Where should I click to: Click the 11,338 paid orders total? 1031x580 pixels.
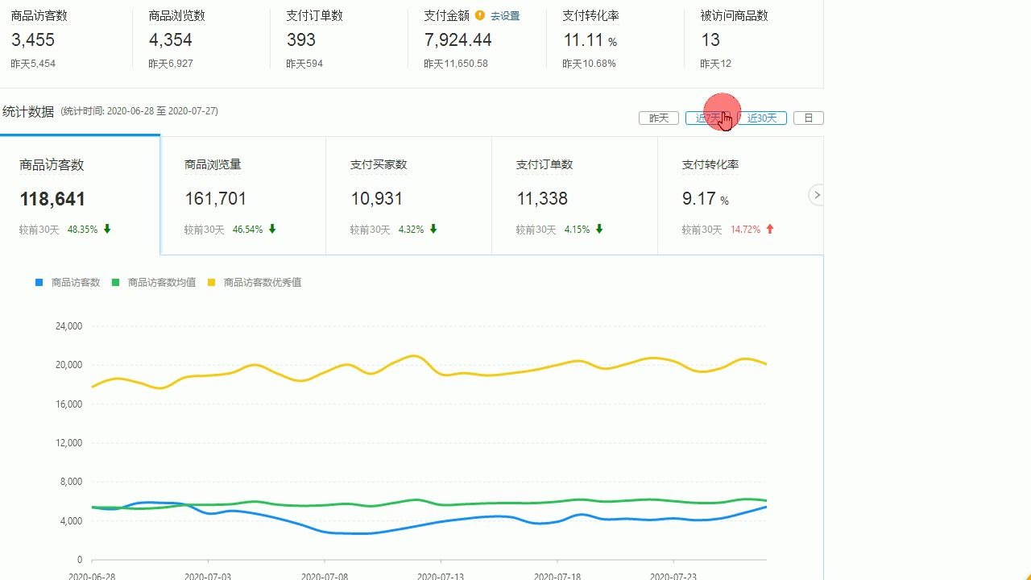click(x=542, y=199)
